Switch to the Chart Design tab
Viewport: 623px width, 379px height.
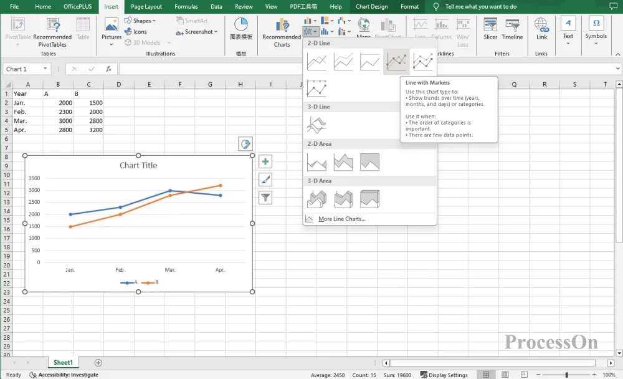coord(371,7)
